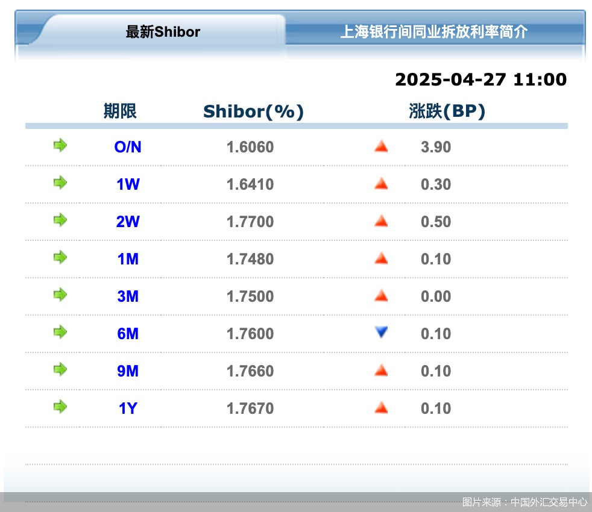
Task: Click the O/N change value 3.90
Action: (x=436, y=147)
